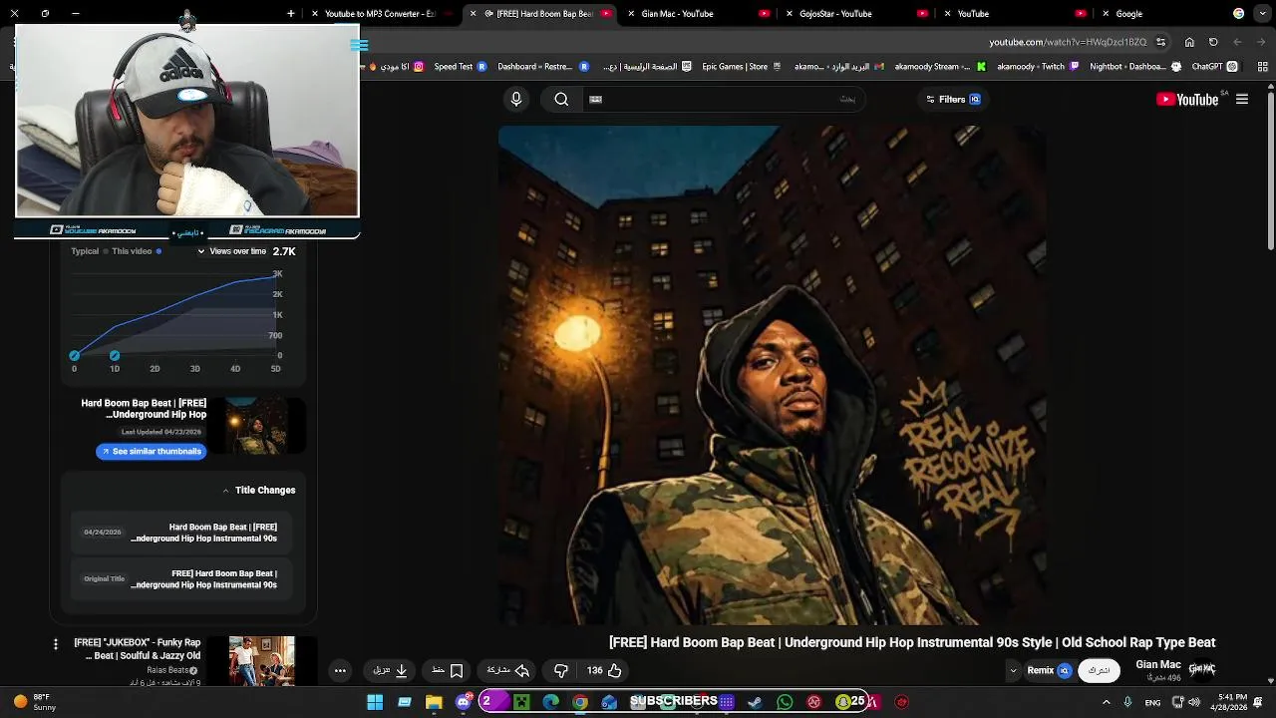This screenshot has height=718, width=1276.
Task: Click the browser home icon
Action: (x=1189, y=42)
